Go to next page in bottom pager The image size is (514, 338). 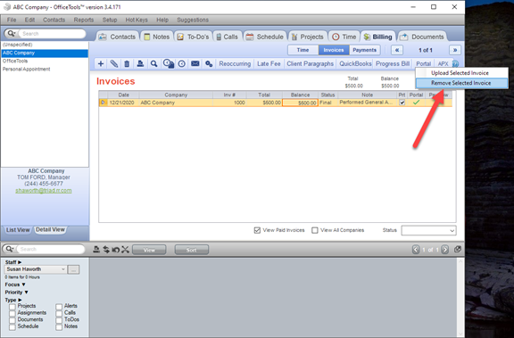444,250
